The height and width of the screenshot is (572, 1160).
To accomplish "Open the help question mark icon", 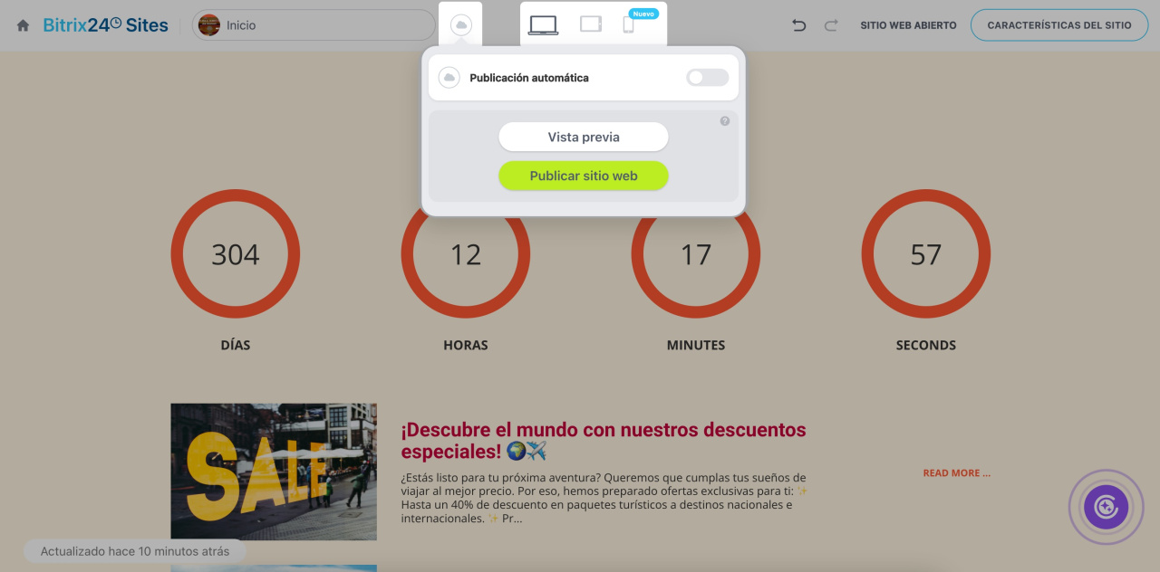I will click(x=725, y=121).
